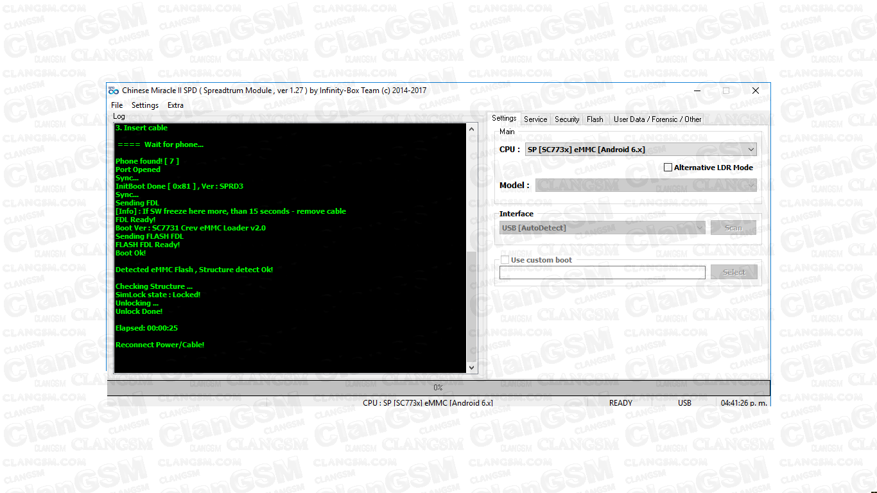This screenshot has height=493, width=877.
Task: Click the Scan button
Action: point(733,228)
